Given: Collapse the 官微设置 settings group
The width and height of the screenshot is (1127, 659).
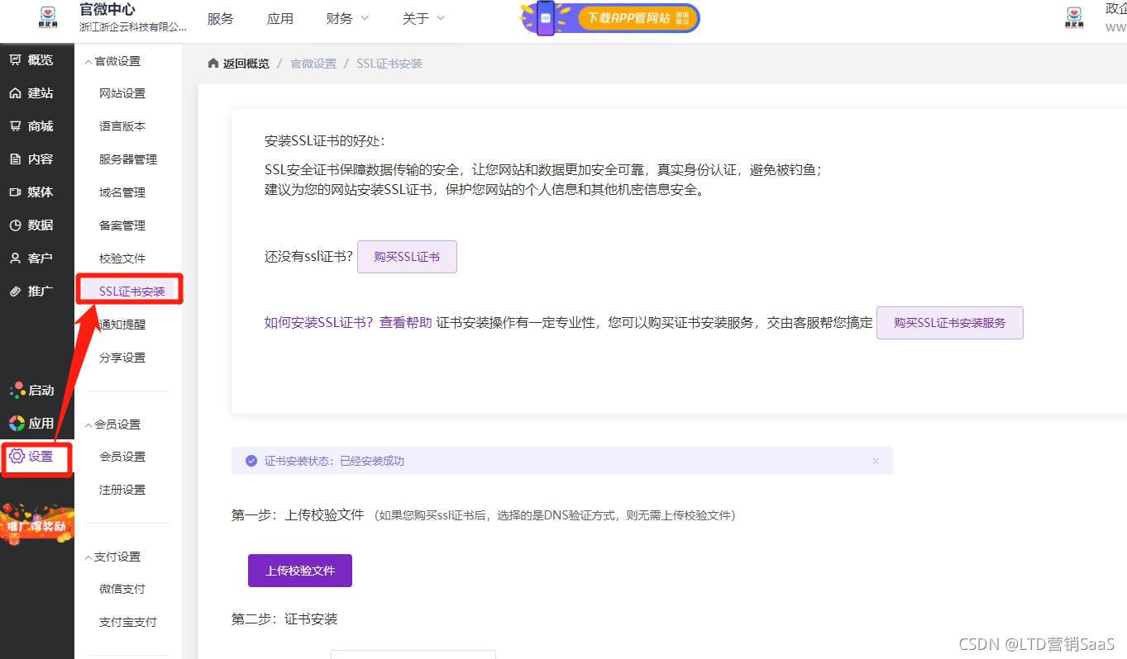Looking at the screenshot, I should (x=114, y=60).
